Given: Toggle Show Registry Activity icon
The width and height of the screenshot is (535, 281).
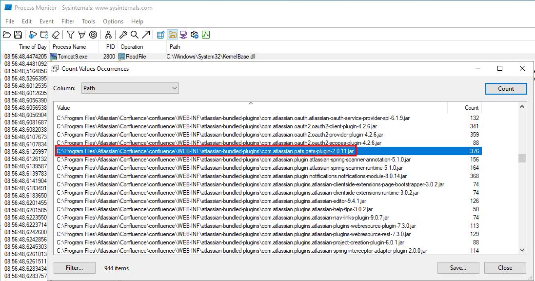Looking at the screenshot, I should pos(161,35).
